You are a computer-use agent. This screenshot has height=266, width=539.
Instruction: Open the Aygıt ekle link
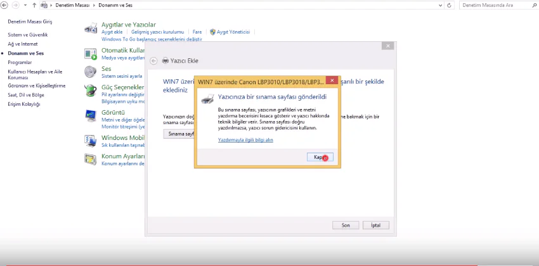pyautogui.click(x=112, y=32)
